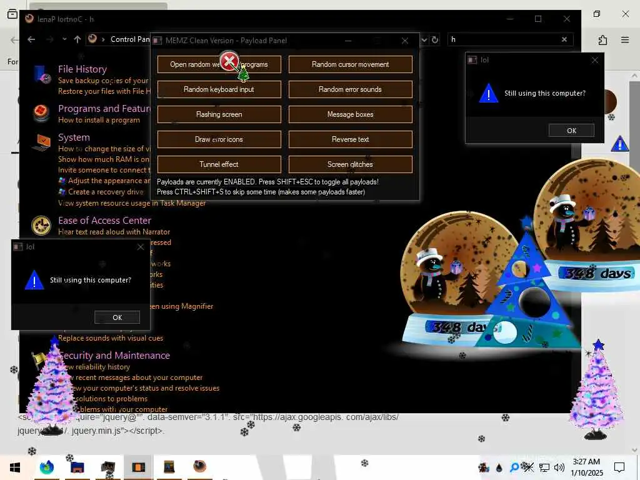Expand the breadcrumb chevron before Control Panel
The image size is (640, 480).
click(103, 39)
